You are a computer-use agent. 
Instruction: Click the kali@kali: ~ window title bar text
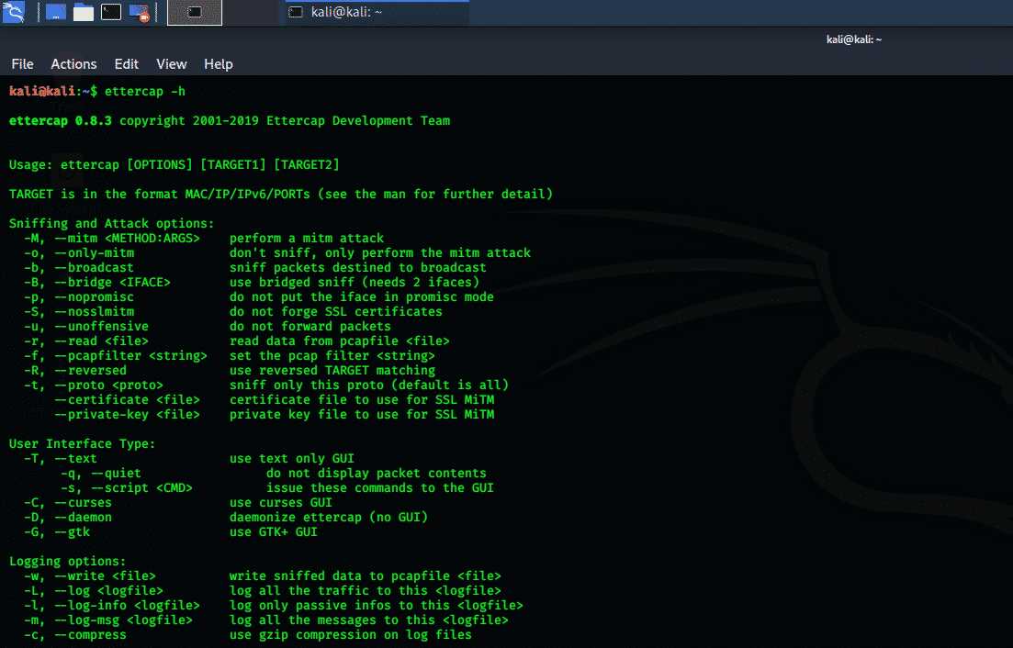854,39
